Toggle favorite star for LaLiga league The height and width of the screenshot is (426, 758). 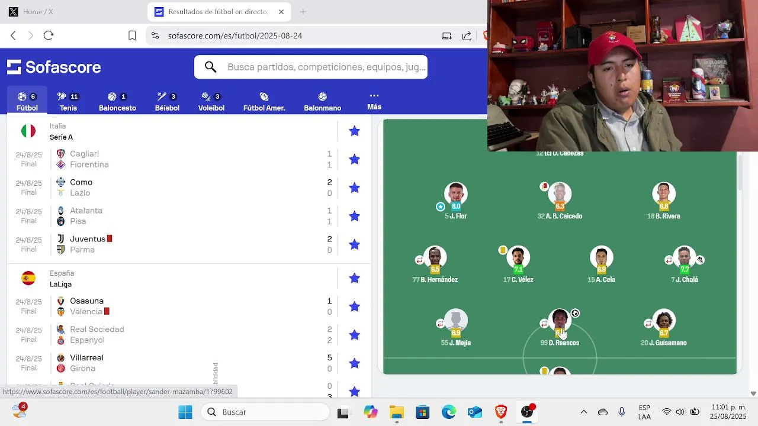[354, 278]
